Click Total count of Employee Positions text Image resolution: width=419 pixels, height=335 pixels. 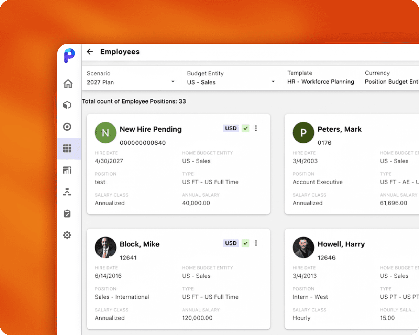(x=134, y=101)
